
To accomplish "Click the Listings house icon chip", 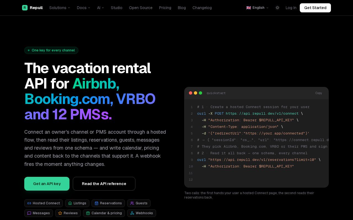I will 77,203.
